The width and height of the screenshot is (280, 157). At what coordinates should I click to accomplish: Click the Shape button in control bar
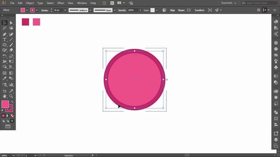tap(181, 10)
